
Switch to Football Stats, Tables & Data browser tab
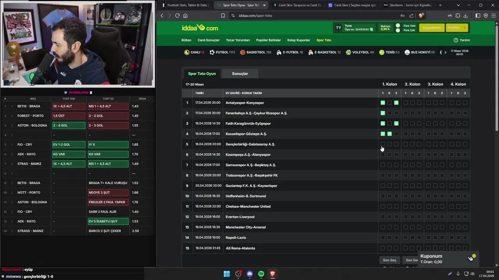pos(185,5)
